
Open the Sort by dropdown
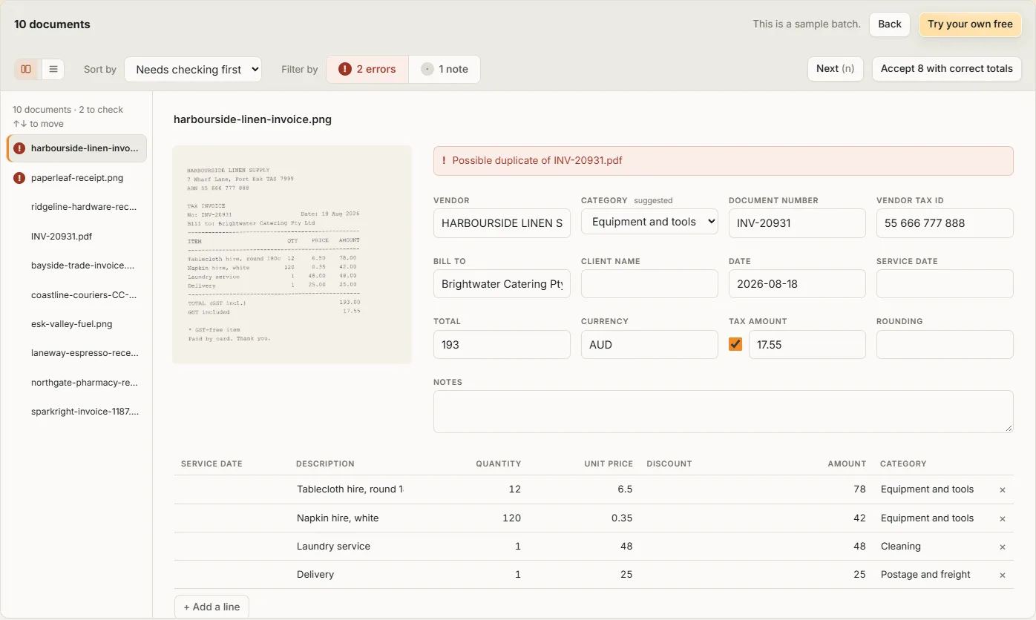[193, 69]
